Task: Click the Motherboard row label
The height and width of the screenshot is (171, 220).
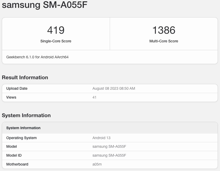Action: (x=17, y=164)
